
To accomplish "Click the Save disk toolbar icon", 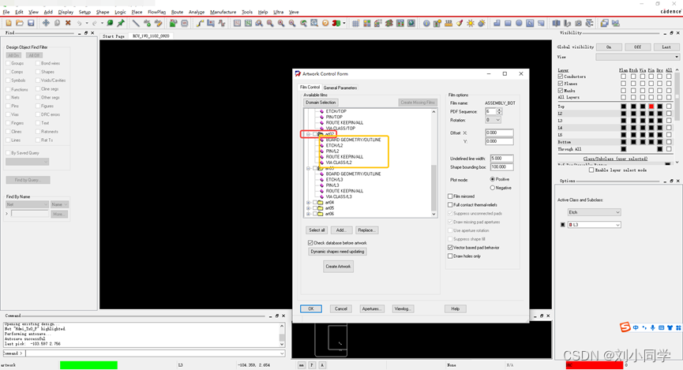I will coord(31,23).
